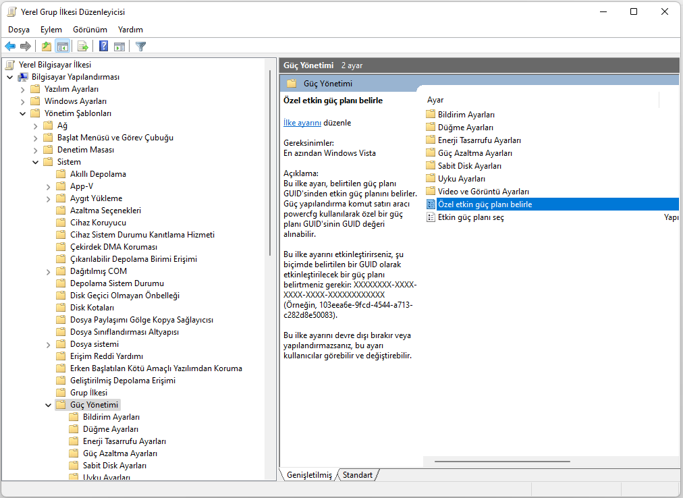
Task: Select Grup İlkesi in the tree
Action: click(88, 393)
